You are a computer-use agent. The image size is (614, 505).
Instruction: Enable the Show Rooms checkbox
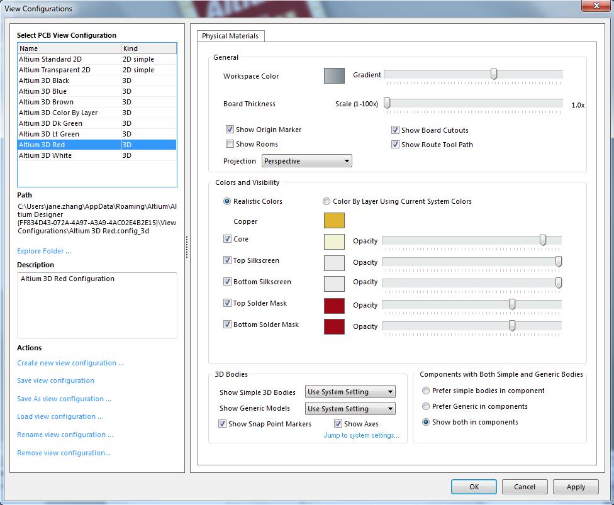[x=230, y=144]
